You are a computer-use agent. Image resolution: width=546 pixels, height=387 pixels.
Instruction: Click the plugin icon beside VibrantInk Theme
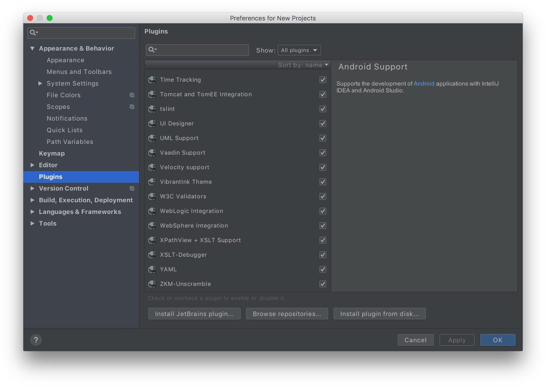[152, 182]
